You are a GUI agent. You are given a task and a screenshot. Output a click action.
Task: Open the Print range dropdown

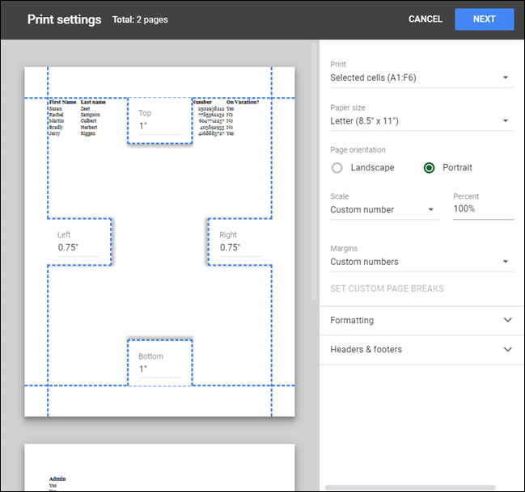coord(420,78)
